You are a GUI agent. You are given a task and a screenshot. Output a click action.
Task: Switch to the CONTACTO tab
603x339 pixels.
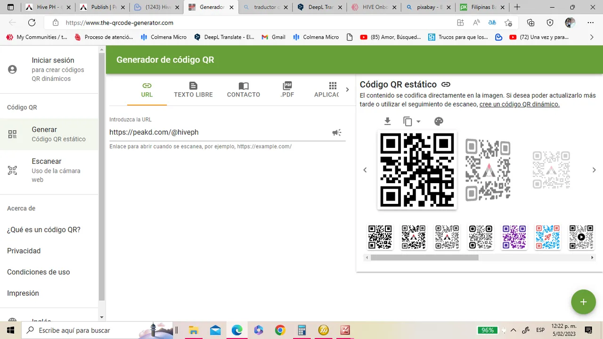(x=244, y=89)
